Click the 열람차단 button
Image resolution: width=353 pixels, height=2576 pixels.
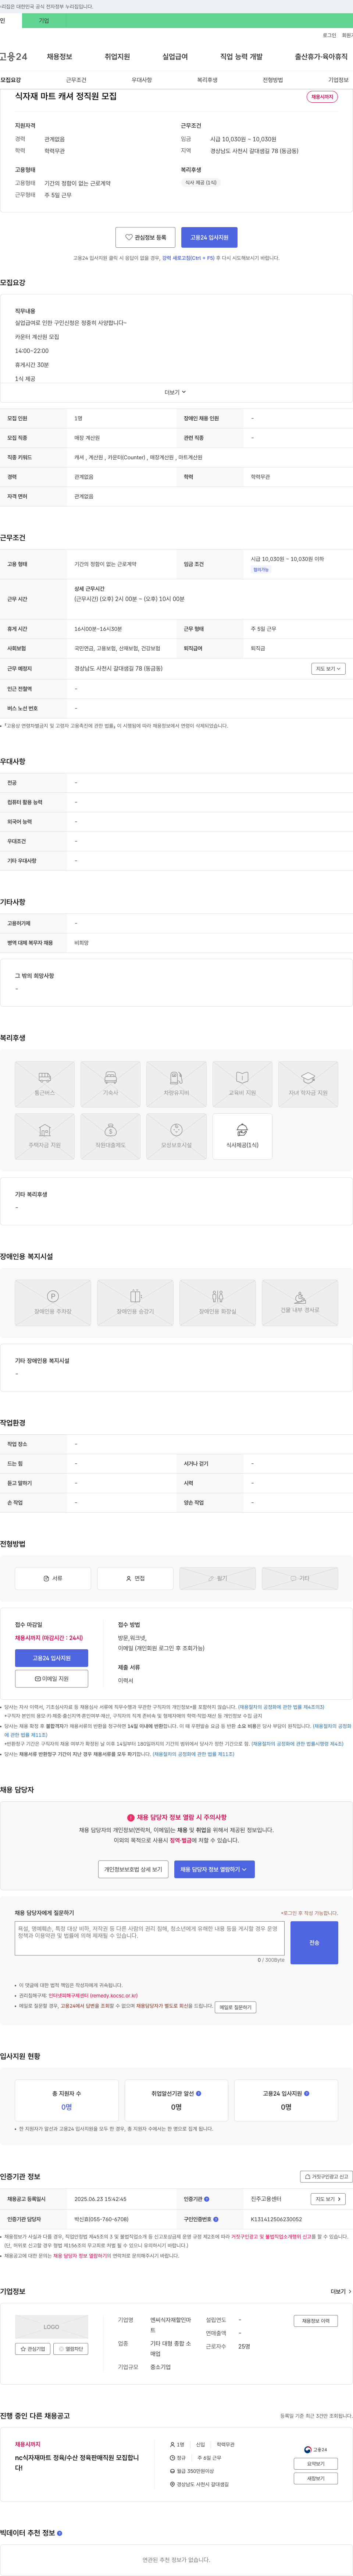click(x=71, y=2349)
